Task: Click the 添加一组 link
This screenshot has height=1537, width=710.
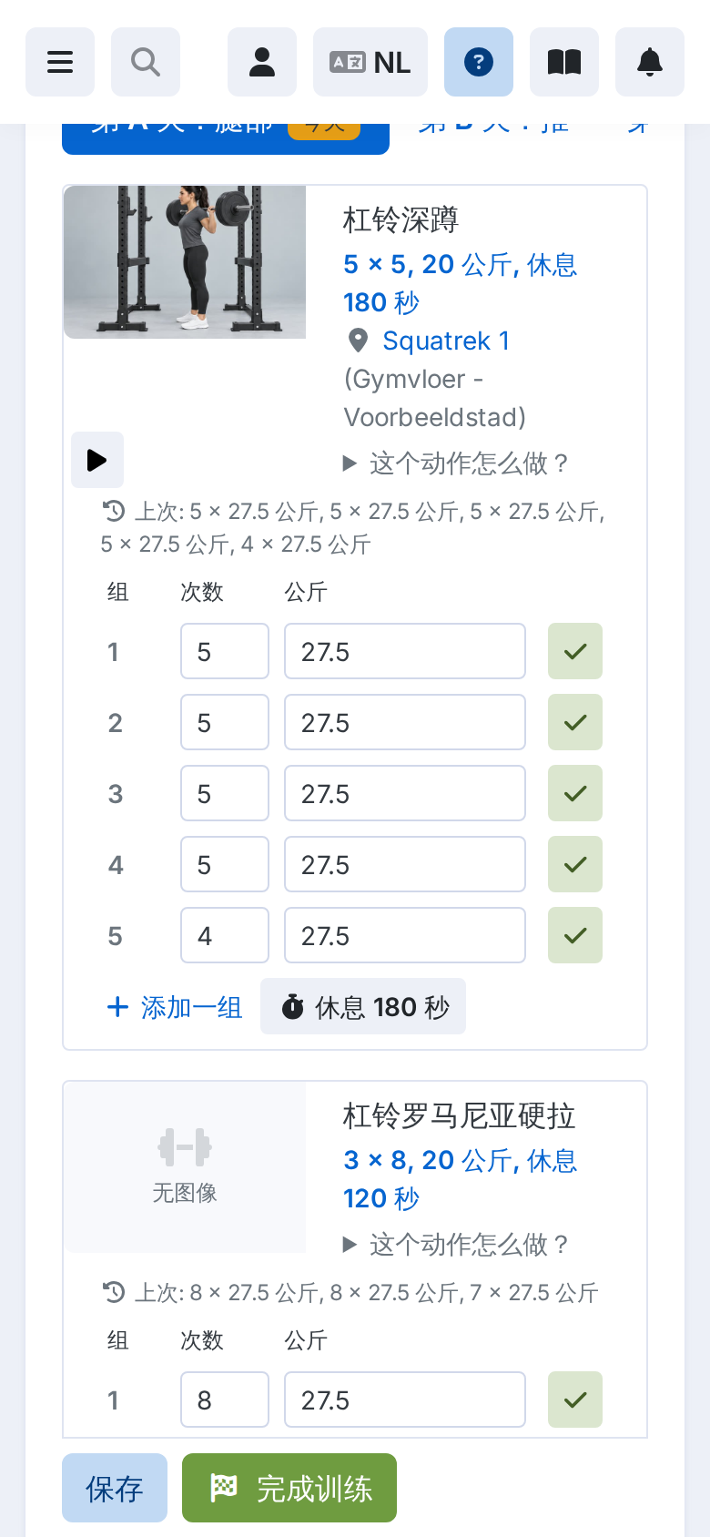Action: (175, 1007)
